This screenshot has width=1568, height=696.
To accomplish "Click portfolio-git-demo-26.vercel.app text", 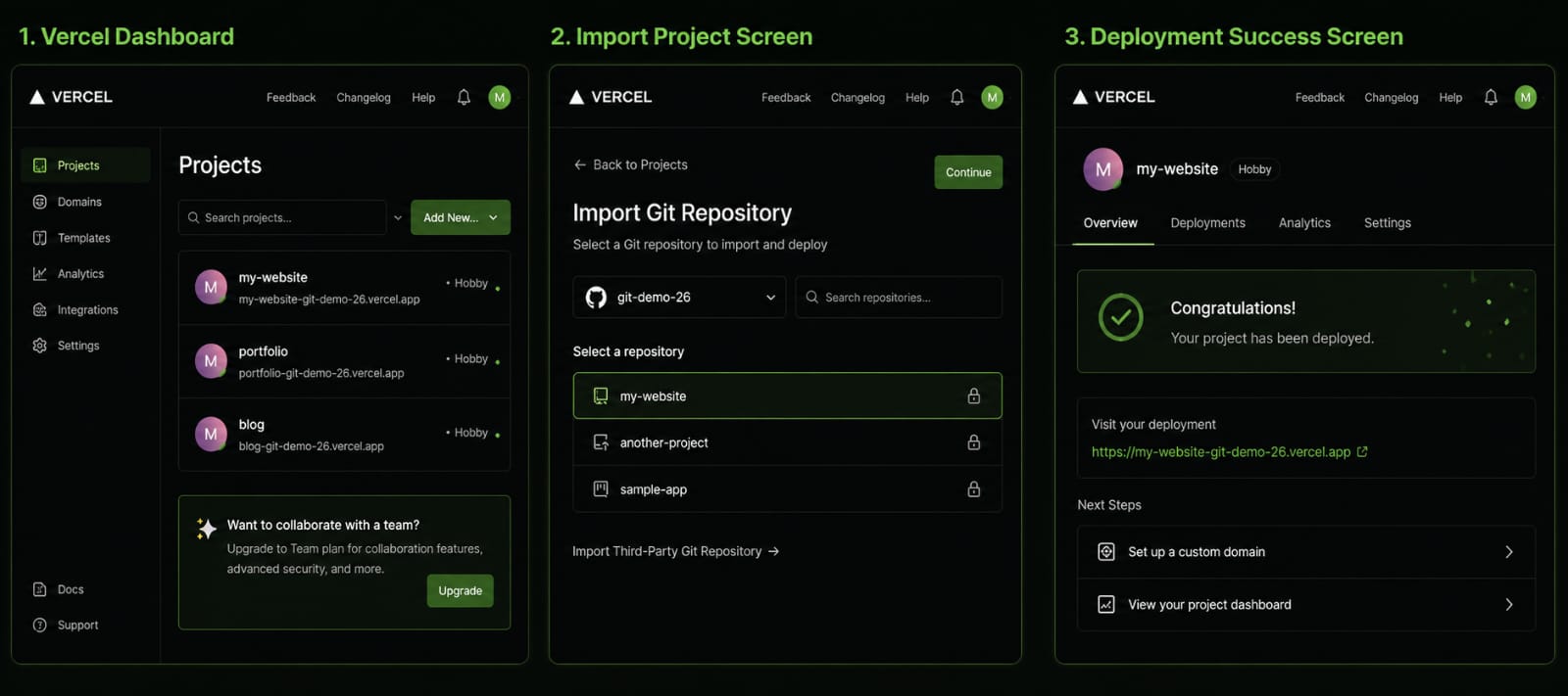I will (x=321, y=373).
